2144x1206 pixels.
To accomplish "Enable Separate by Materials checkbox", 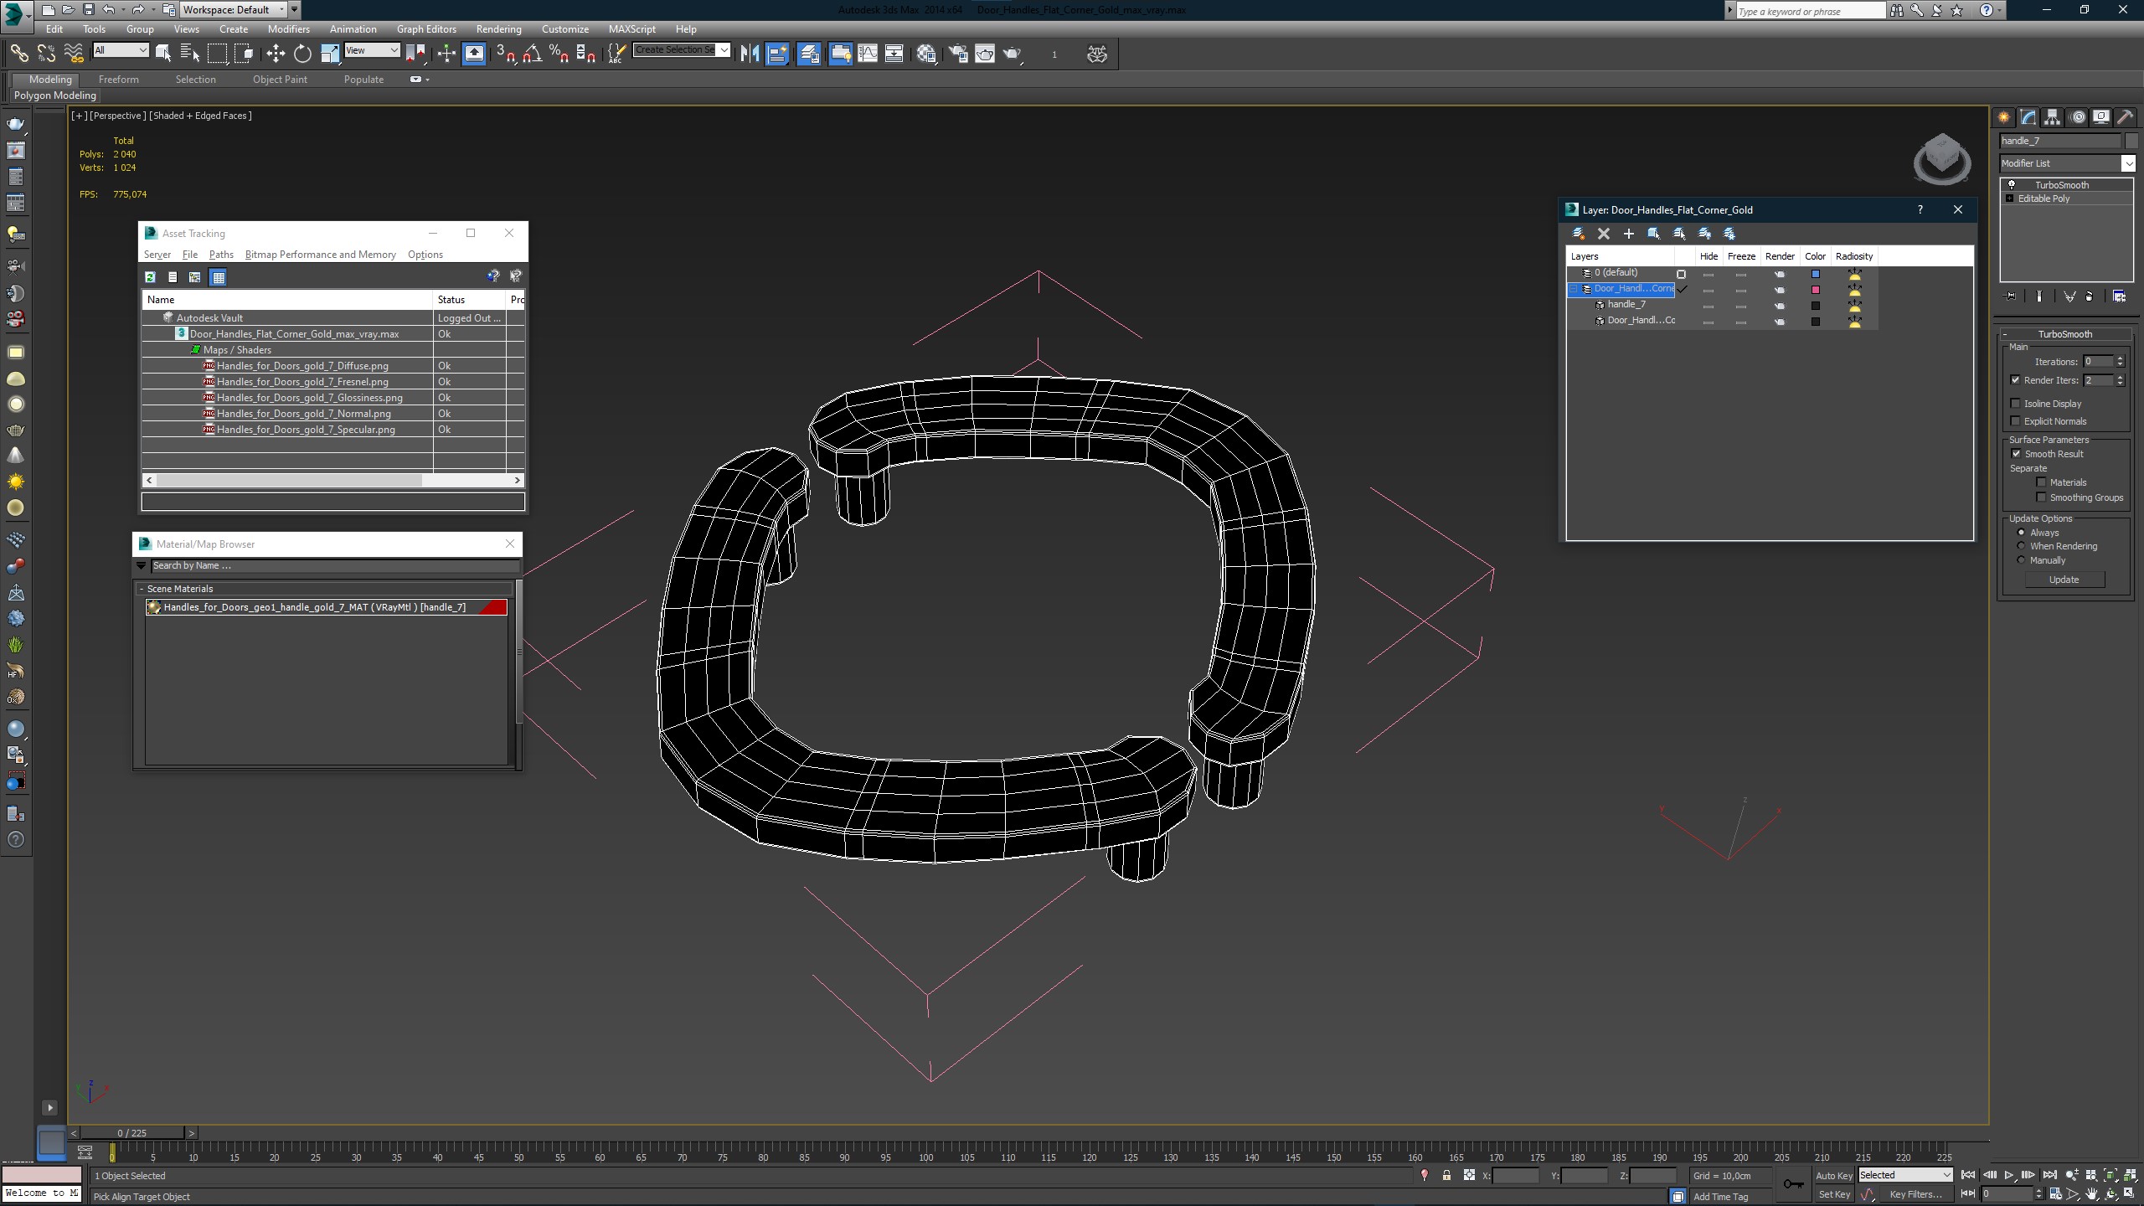I will tap(2041, 482).
